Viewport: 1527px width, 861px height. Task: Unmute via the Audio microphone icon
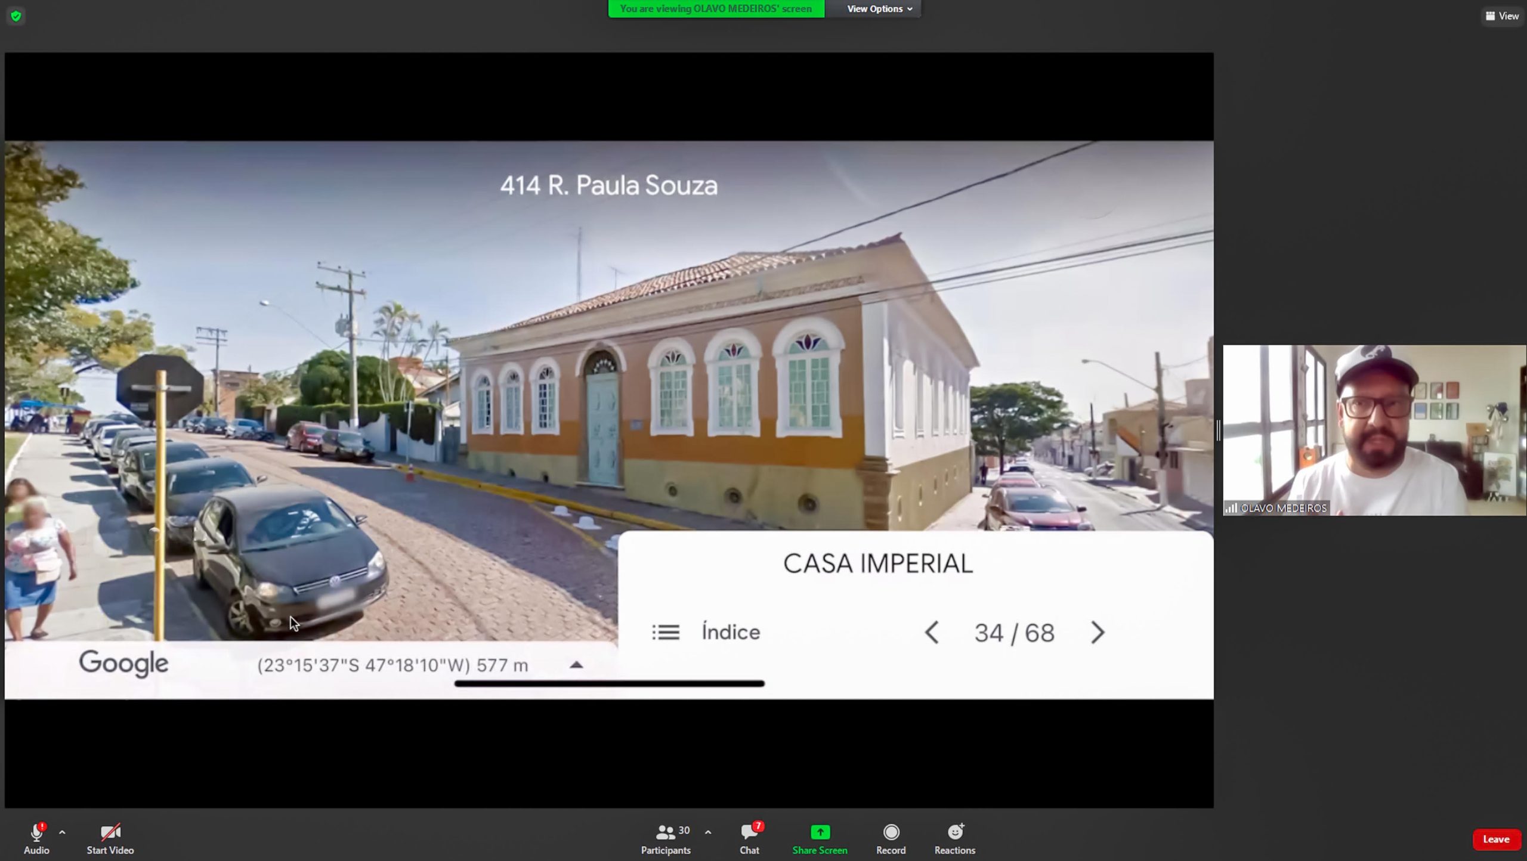tap(36, 832)
